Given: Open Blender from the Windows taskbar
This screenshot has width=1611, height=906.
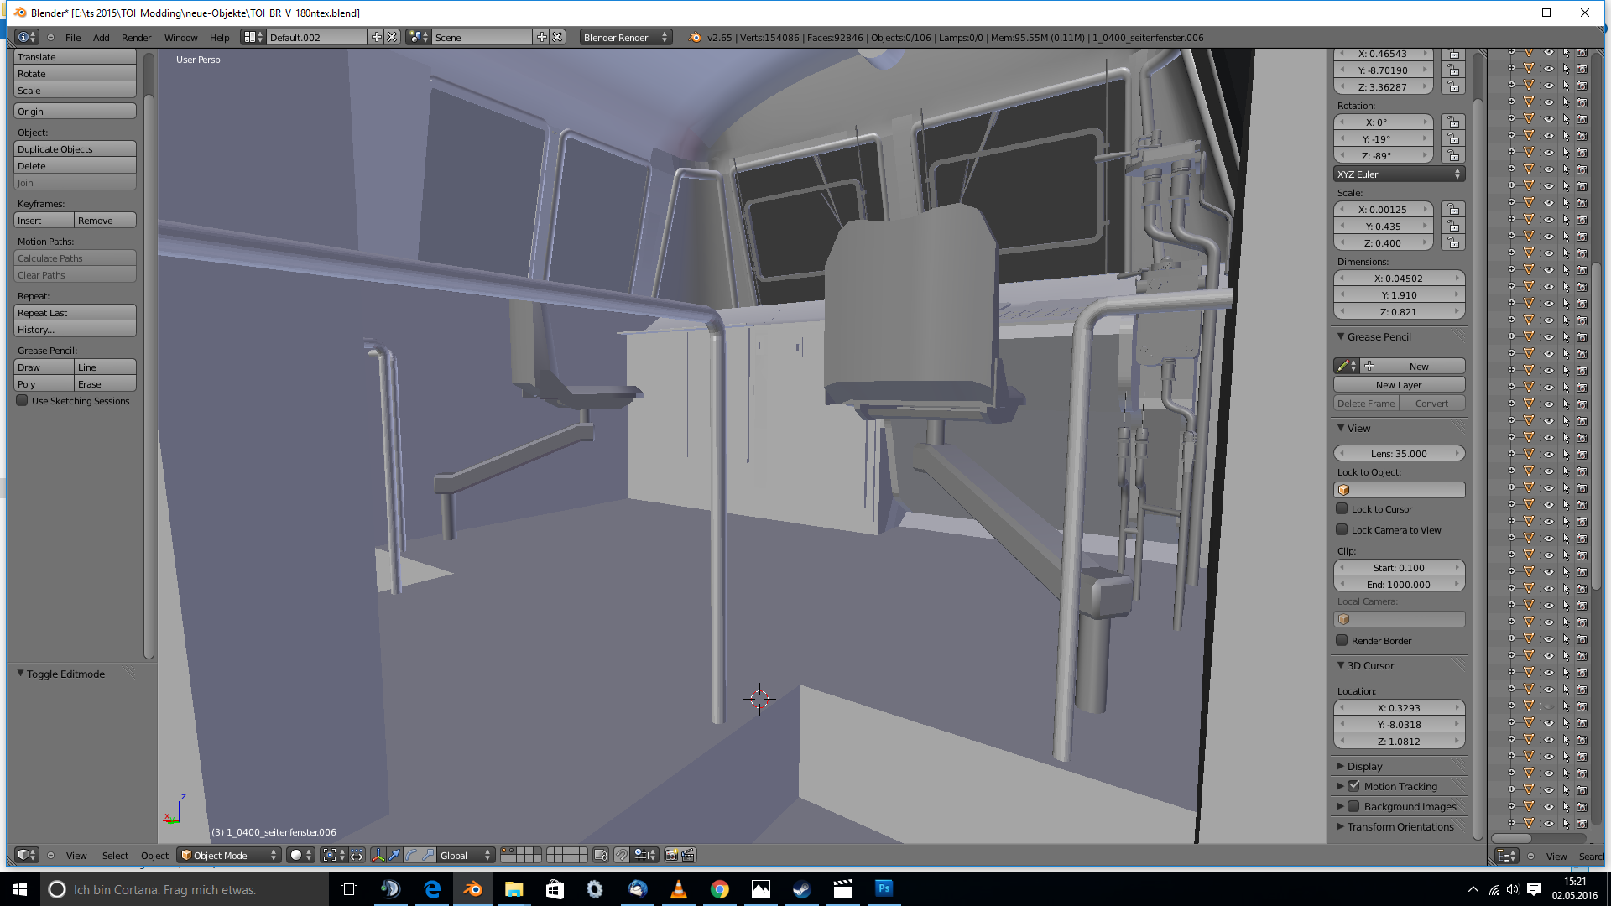Looking at the screenshot, I should pos(472,889).
